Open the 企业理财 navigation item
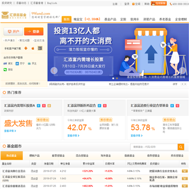The width and height of the screenshot is (189, 189). pos(181,19)
